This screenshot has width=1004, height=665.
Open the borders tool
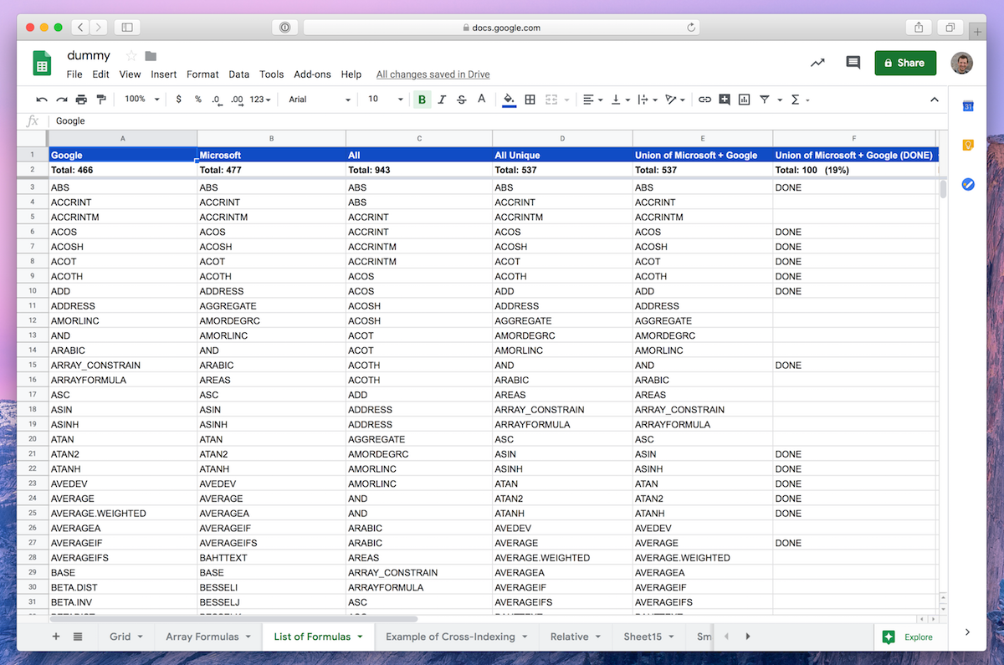pyautogui.click(x=530, y=99)
